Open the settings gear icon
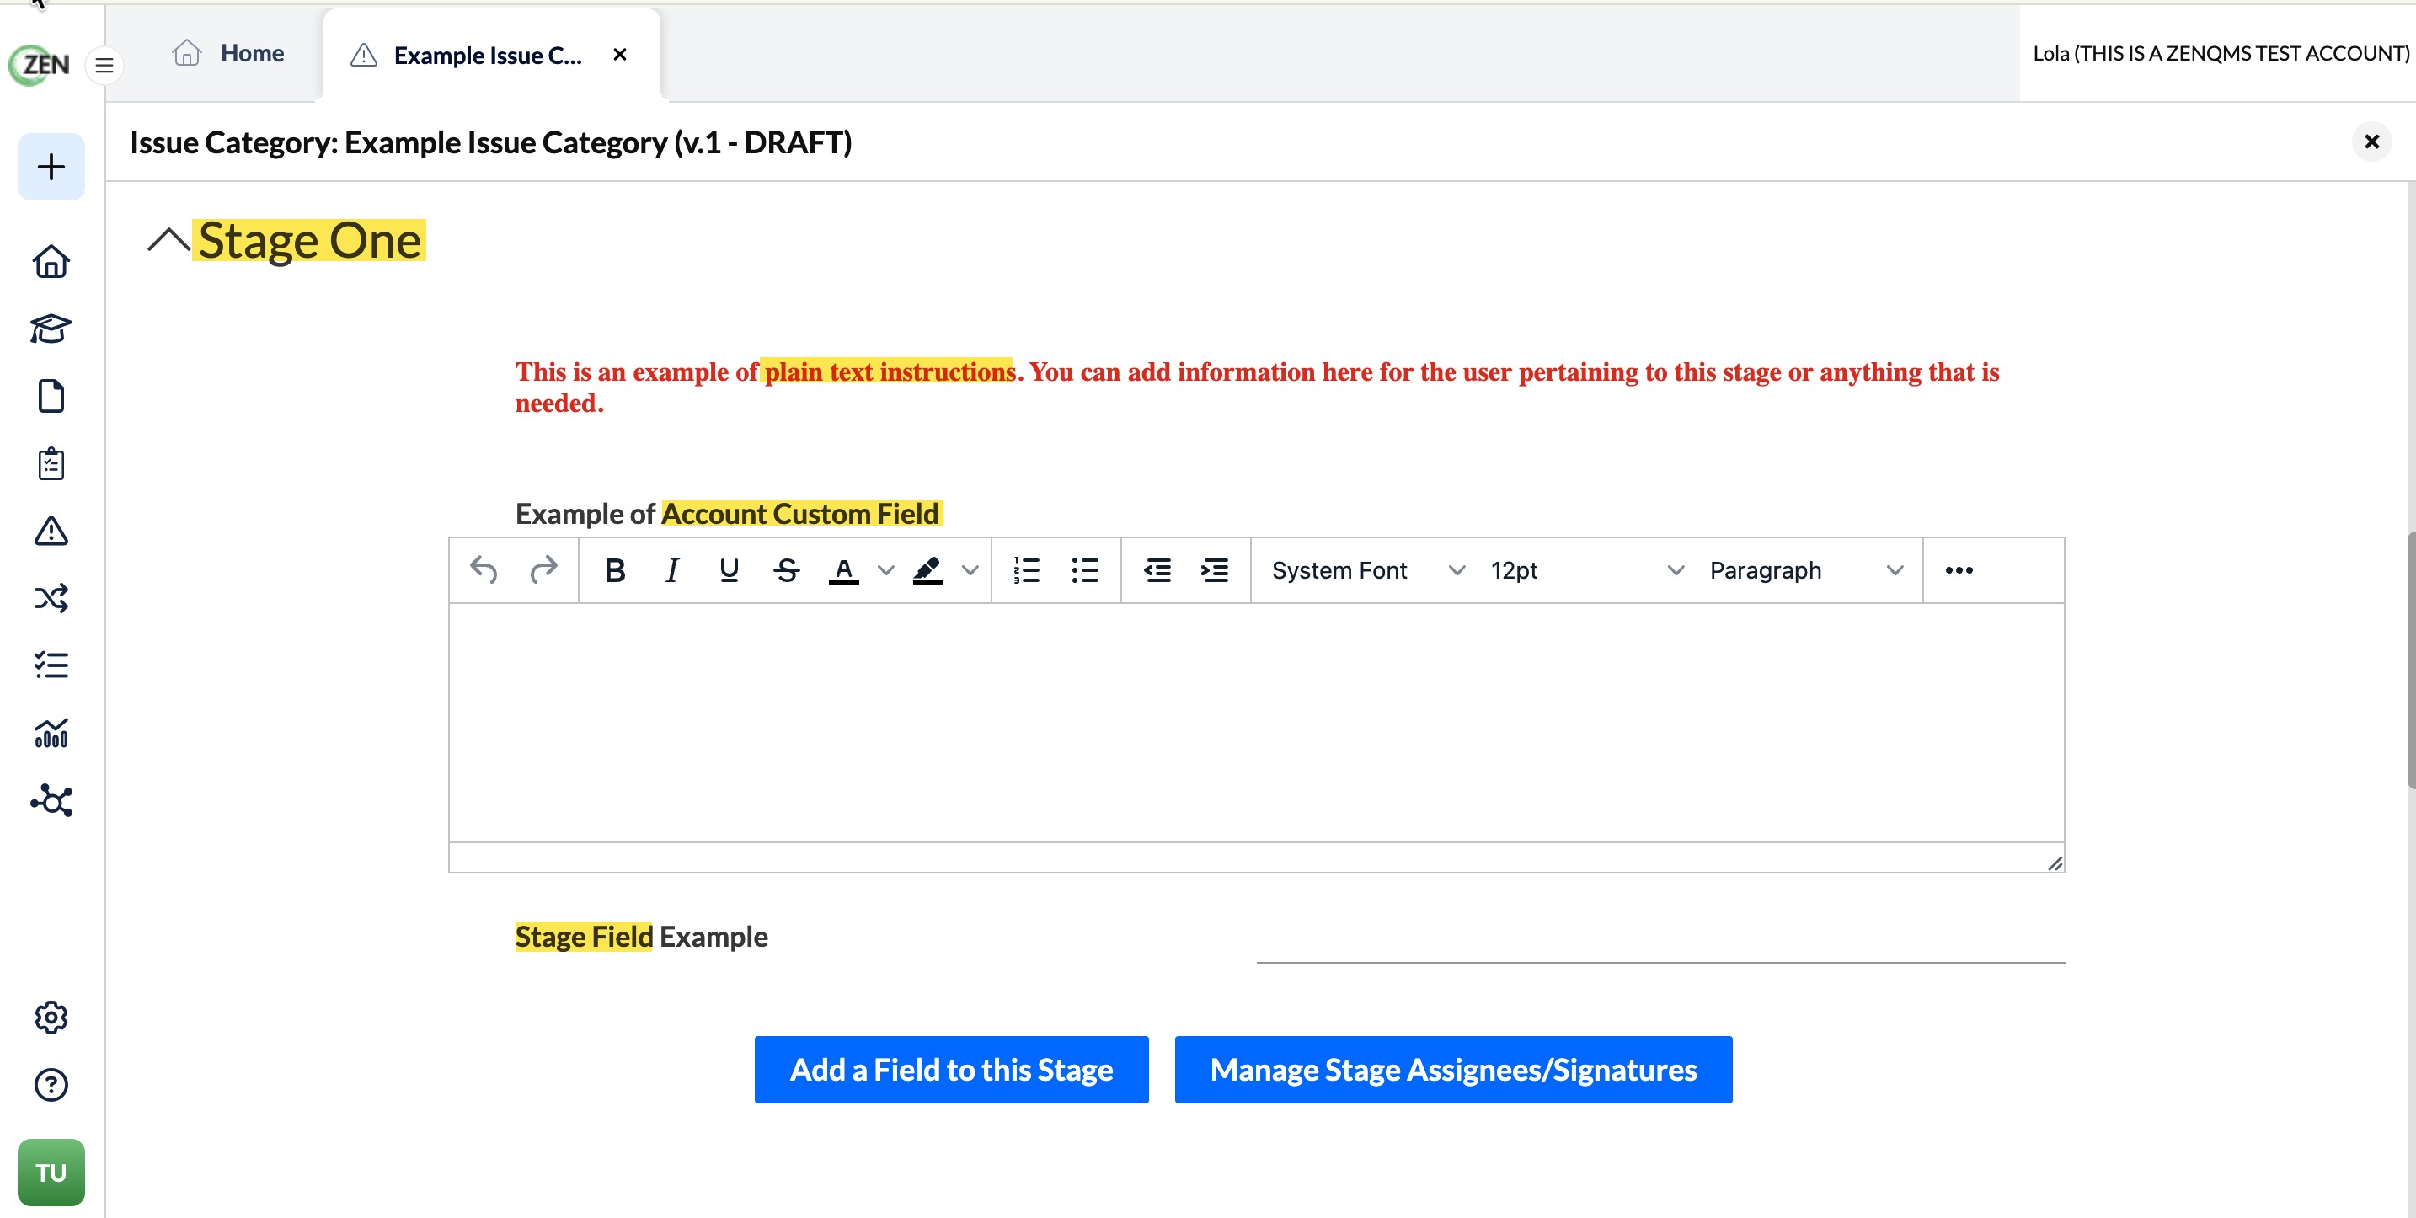 (x=51, y=1018)
